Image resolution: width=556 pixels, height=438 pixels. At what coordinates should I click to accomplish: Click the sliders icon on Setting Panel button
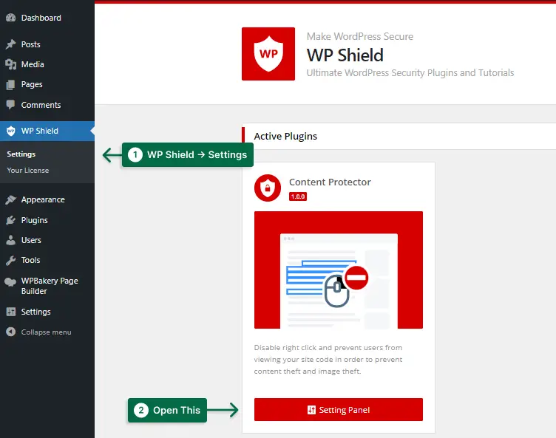[311, 410]
